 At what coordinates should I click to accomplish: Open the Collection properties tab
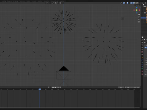point(142,55)
